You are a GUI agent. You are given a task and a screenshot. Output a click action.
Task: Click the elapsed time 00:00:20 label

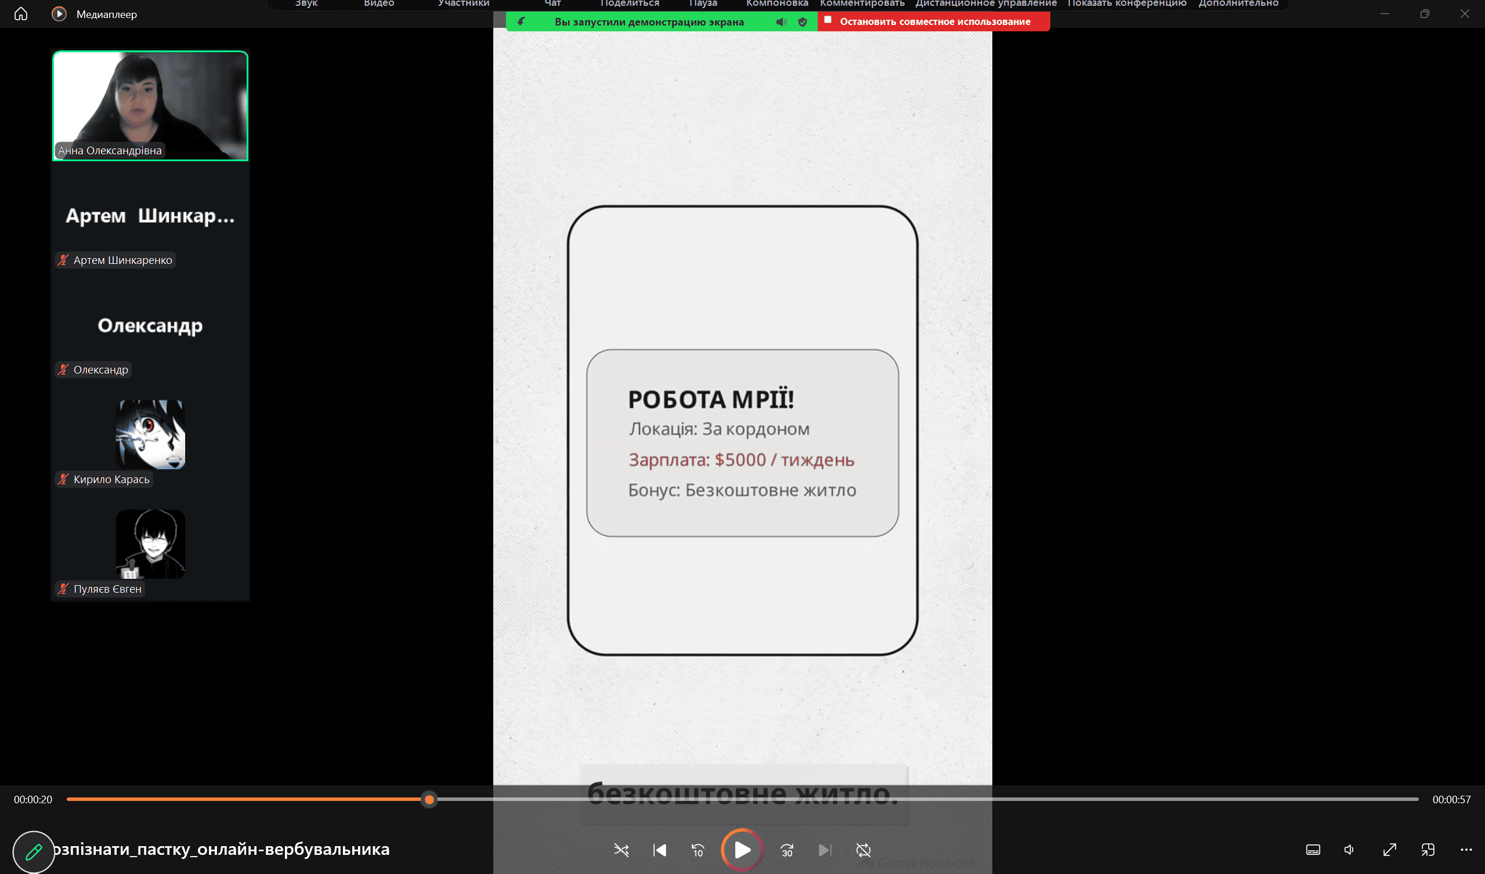pos(33,799)
